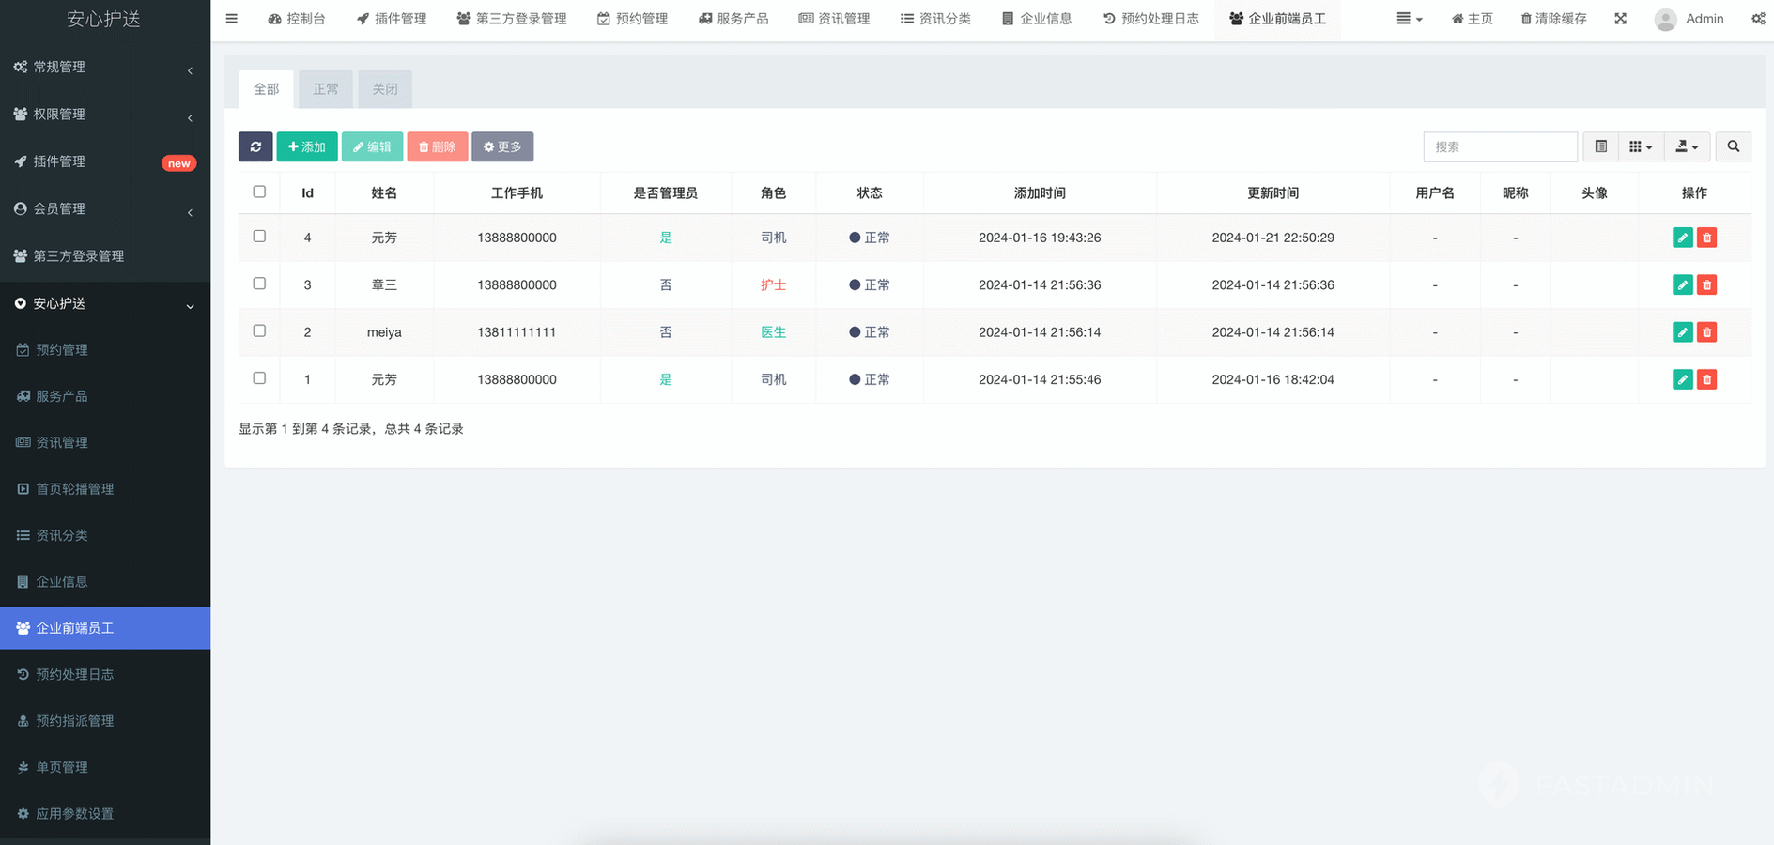
Task: Expand the 常规管理 sidebar menu
Action: pyautogui.click(x=103, y=68)
